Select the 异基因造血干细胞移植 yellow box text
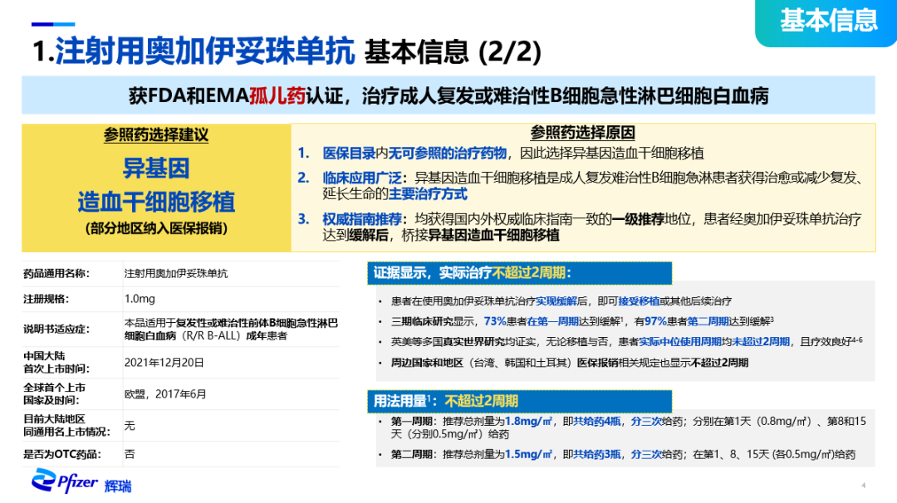This screenshot has width=897, height=503. 156,186
